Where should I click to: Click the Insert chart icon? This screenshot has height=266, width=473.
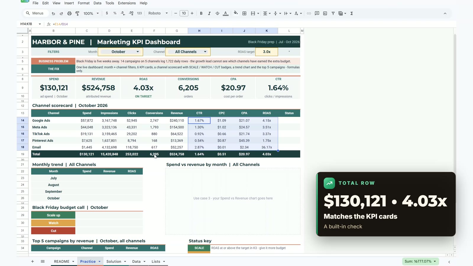[325, 13]
